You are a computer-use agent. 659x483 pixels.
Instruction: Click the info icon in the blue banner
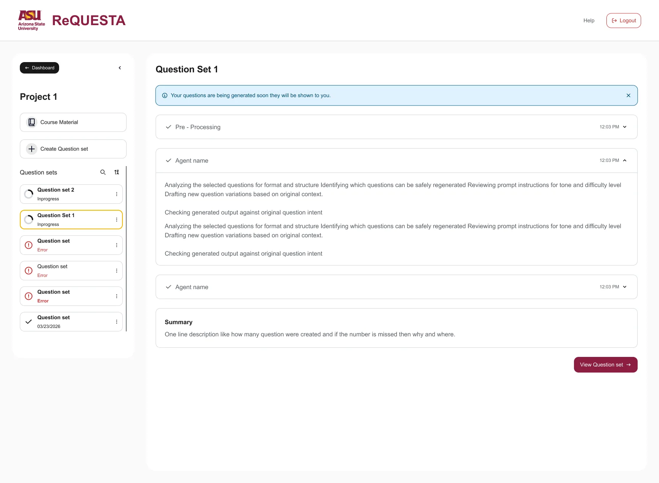pos(165,96)
